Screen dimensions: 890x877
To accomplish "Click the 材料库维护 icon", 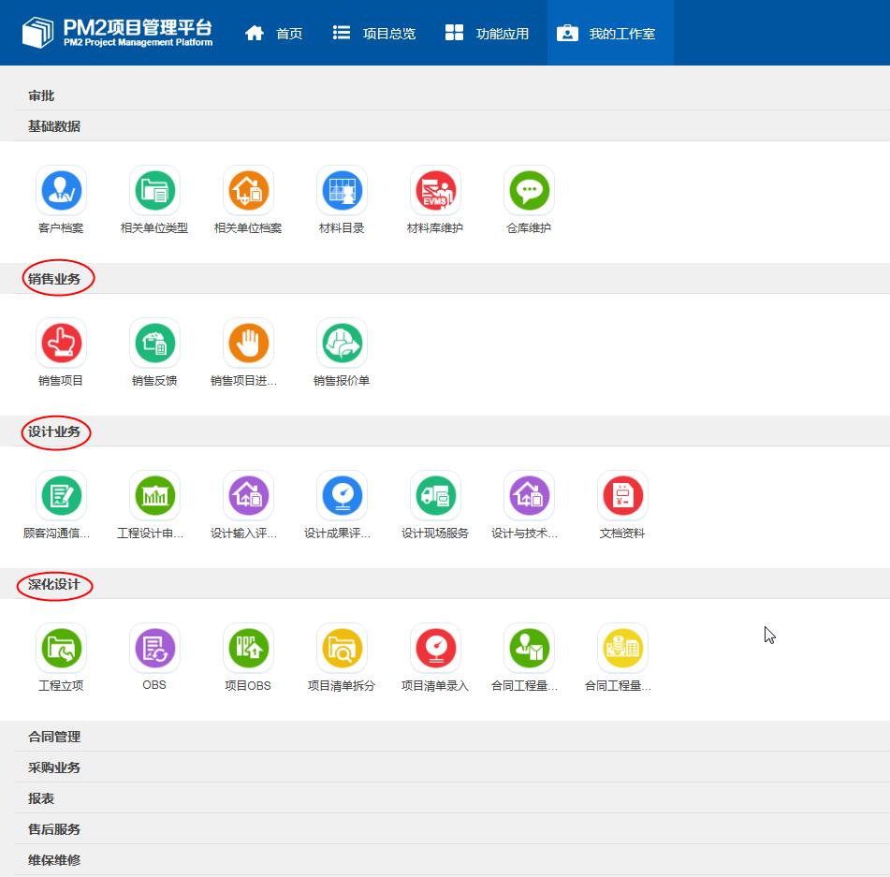I will tap(435, 191).
